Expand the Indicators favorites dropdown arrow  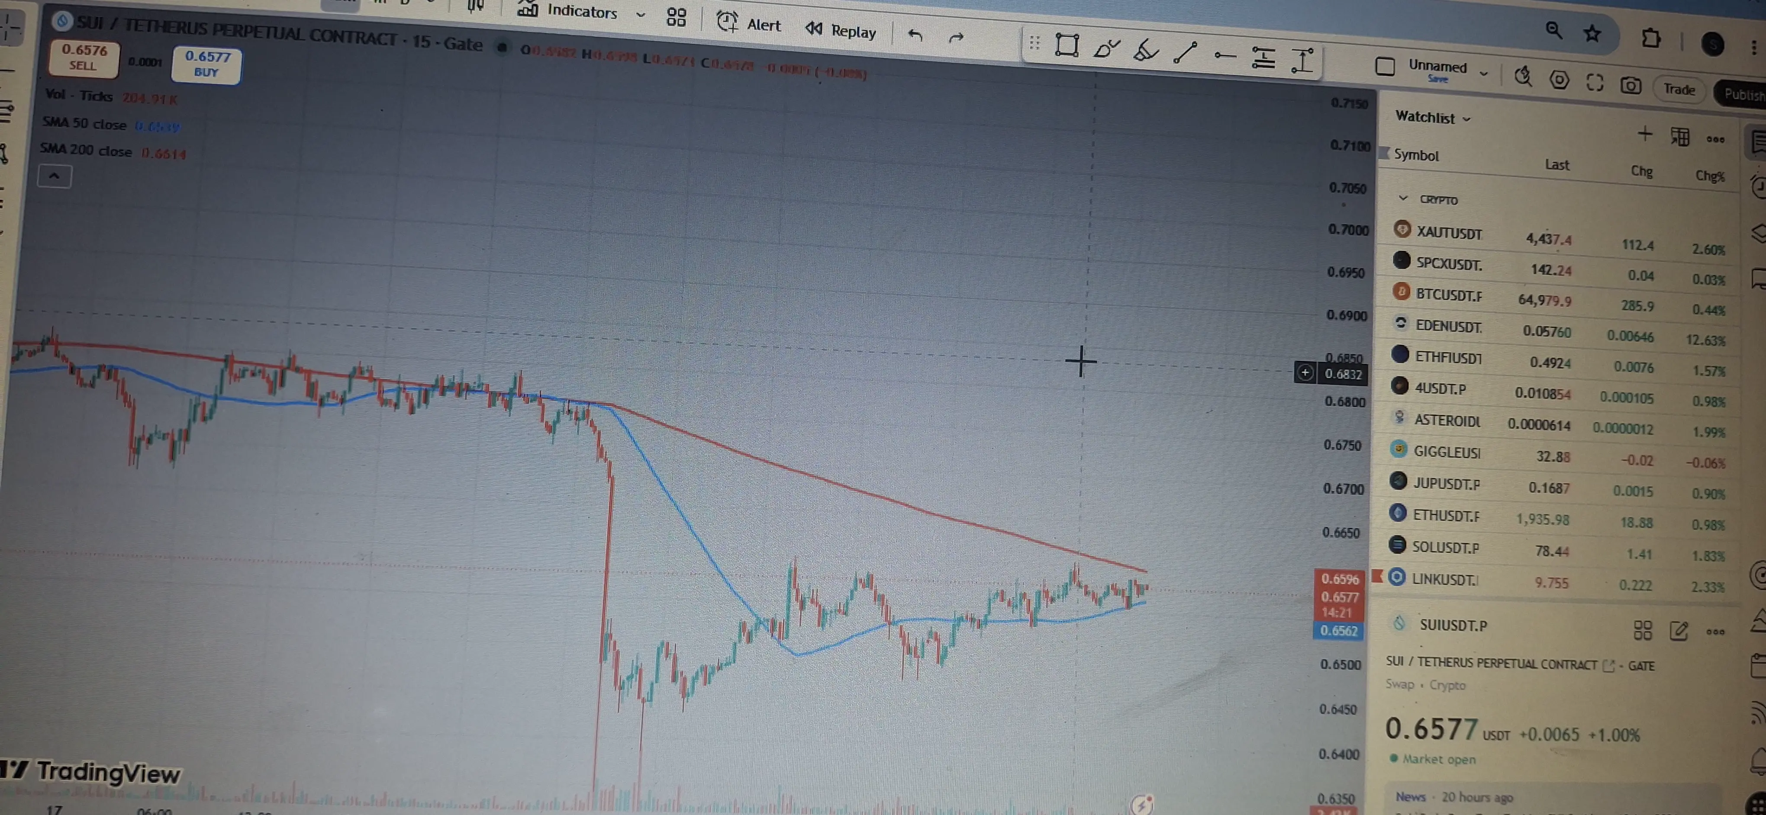pos(640,14)
